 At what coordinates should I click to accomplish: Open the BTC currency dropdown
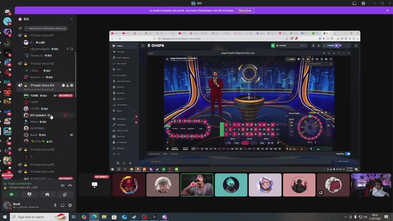click(x=303, y=45)
